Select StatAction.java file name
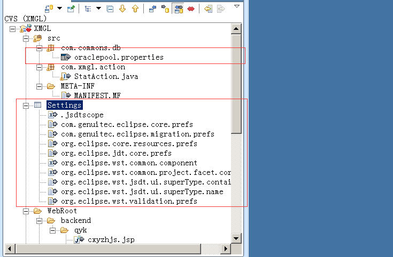 [x=106, y=76]
